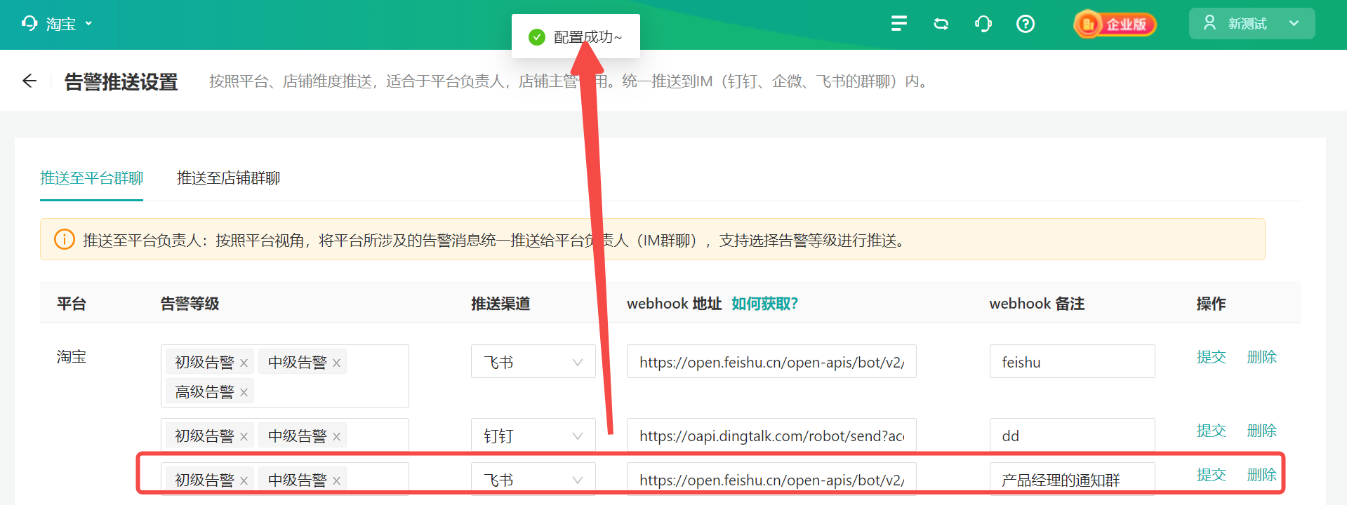The image size is (1347, 505).
Task: Click the feishu webhook remark field
Action: [x=1072, y=362]
